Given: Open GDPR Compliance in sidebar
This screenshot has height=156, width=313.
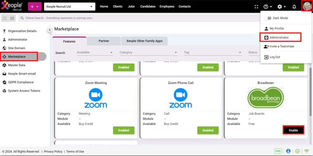Looking at the screenshot, I should click(21, 82).
